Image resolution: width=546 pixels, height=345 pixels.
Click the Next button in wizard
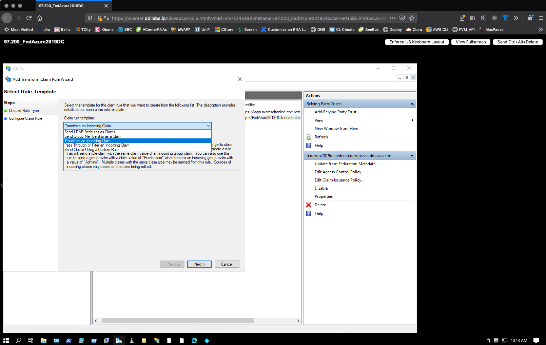[199, 264]
